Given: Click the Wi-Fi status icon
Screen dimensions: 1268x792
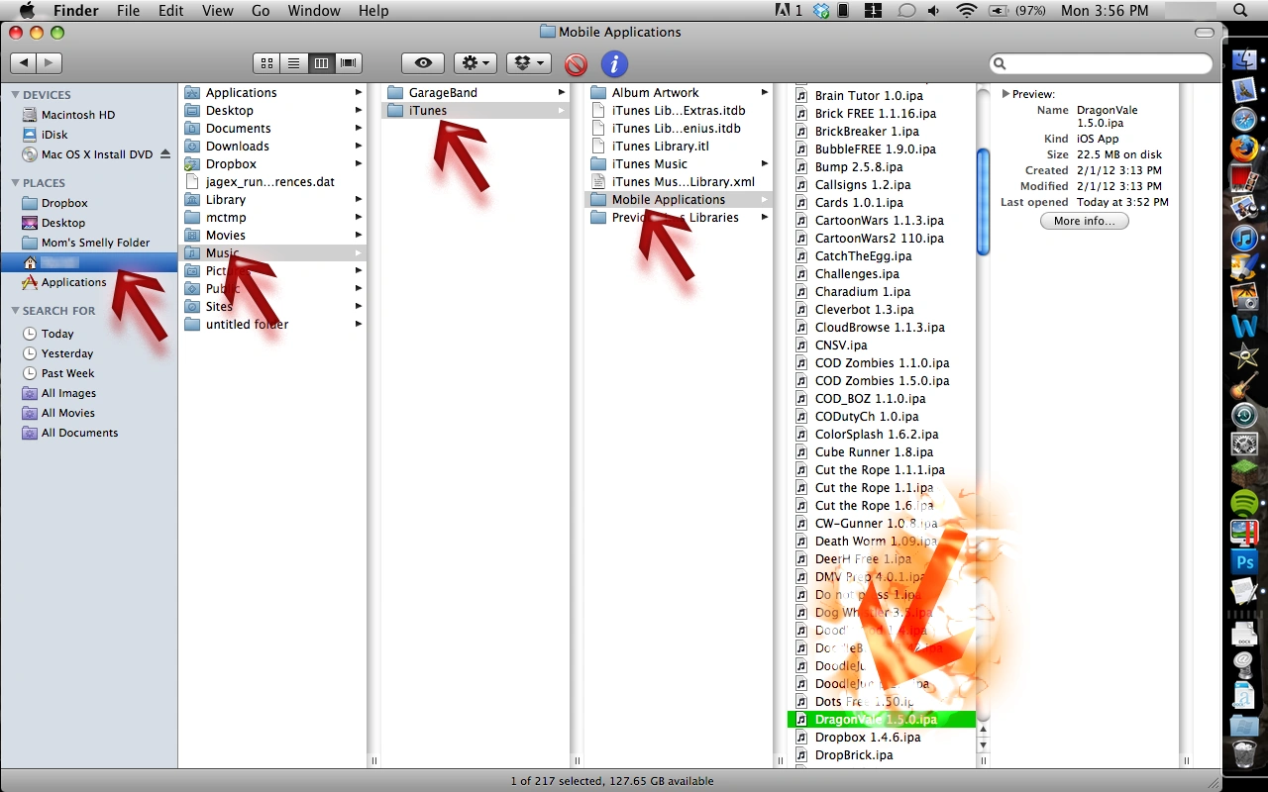Looking at the screenshot, I should pos(966,11).
